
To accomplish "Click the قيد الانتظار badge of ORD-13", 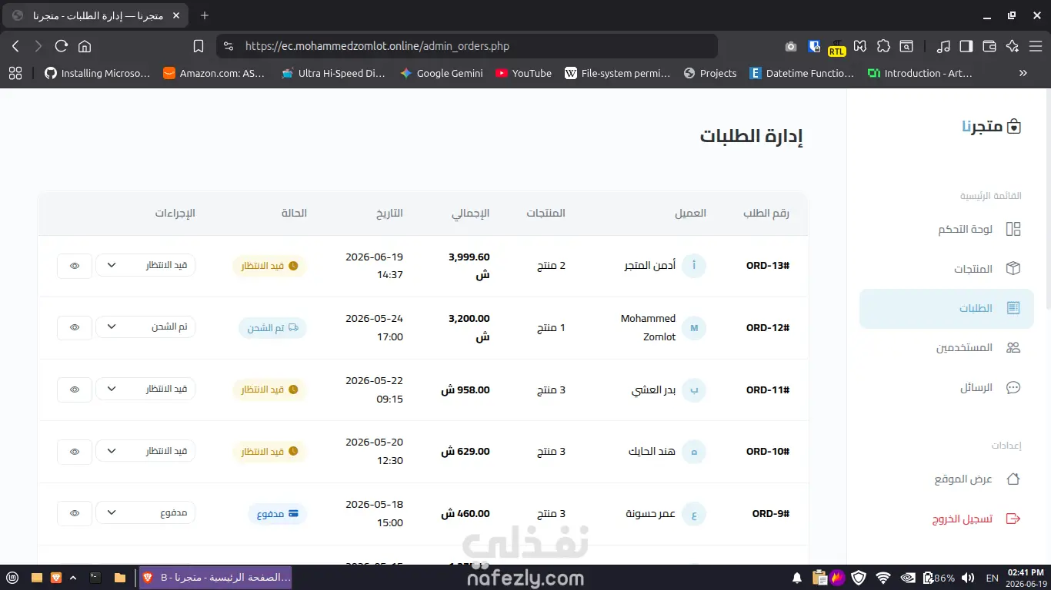I will (x=270, y=266).
